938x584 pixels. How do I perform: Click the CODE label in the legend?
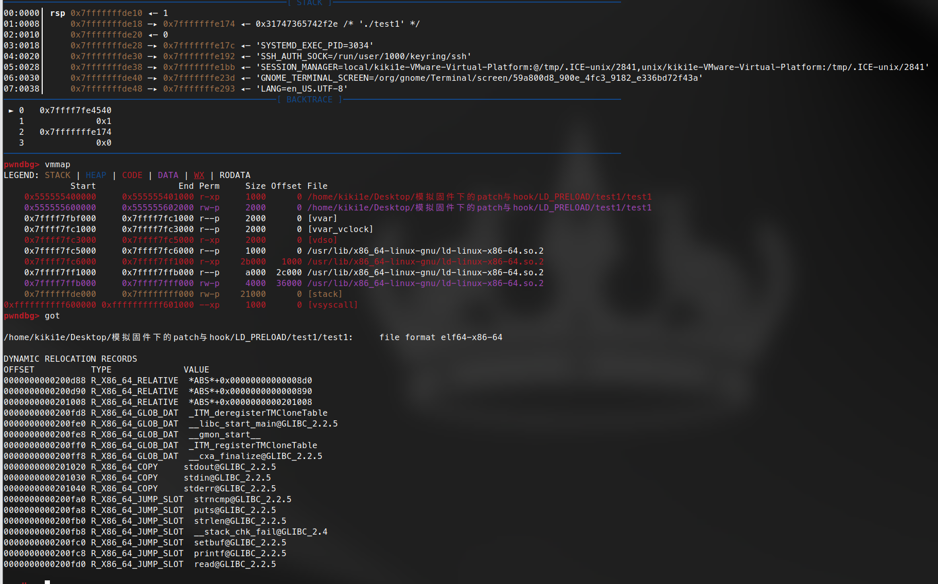coord(132,175)
